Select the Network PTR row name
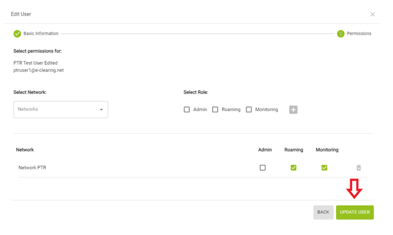Viewport: 393px width, 235px height. click(x=32, y=168)
